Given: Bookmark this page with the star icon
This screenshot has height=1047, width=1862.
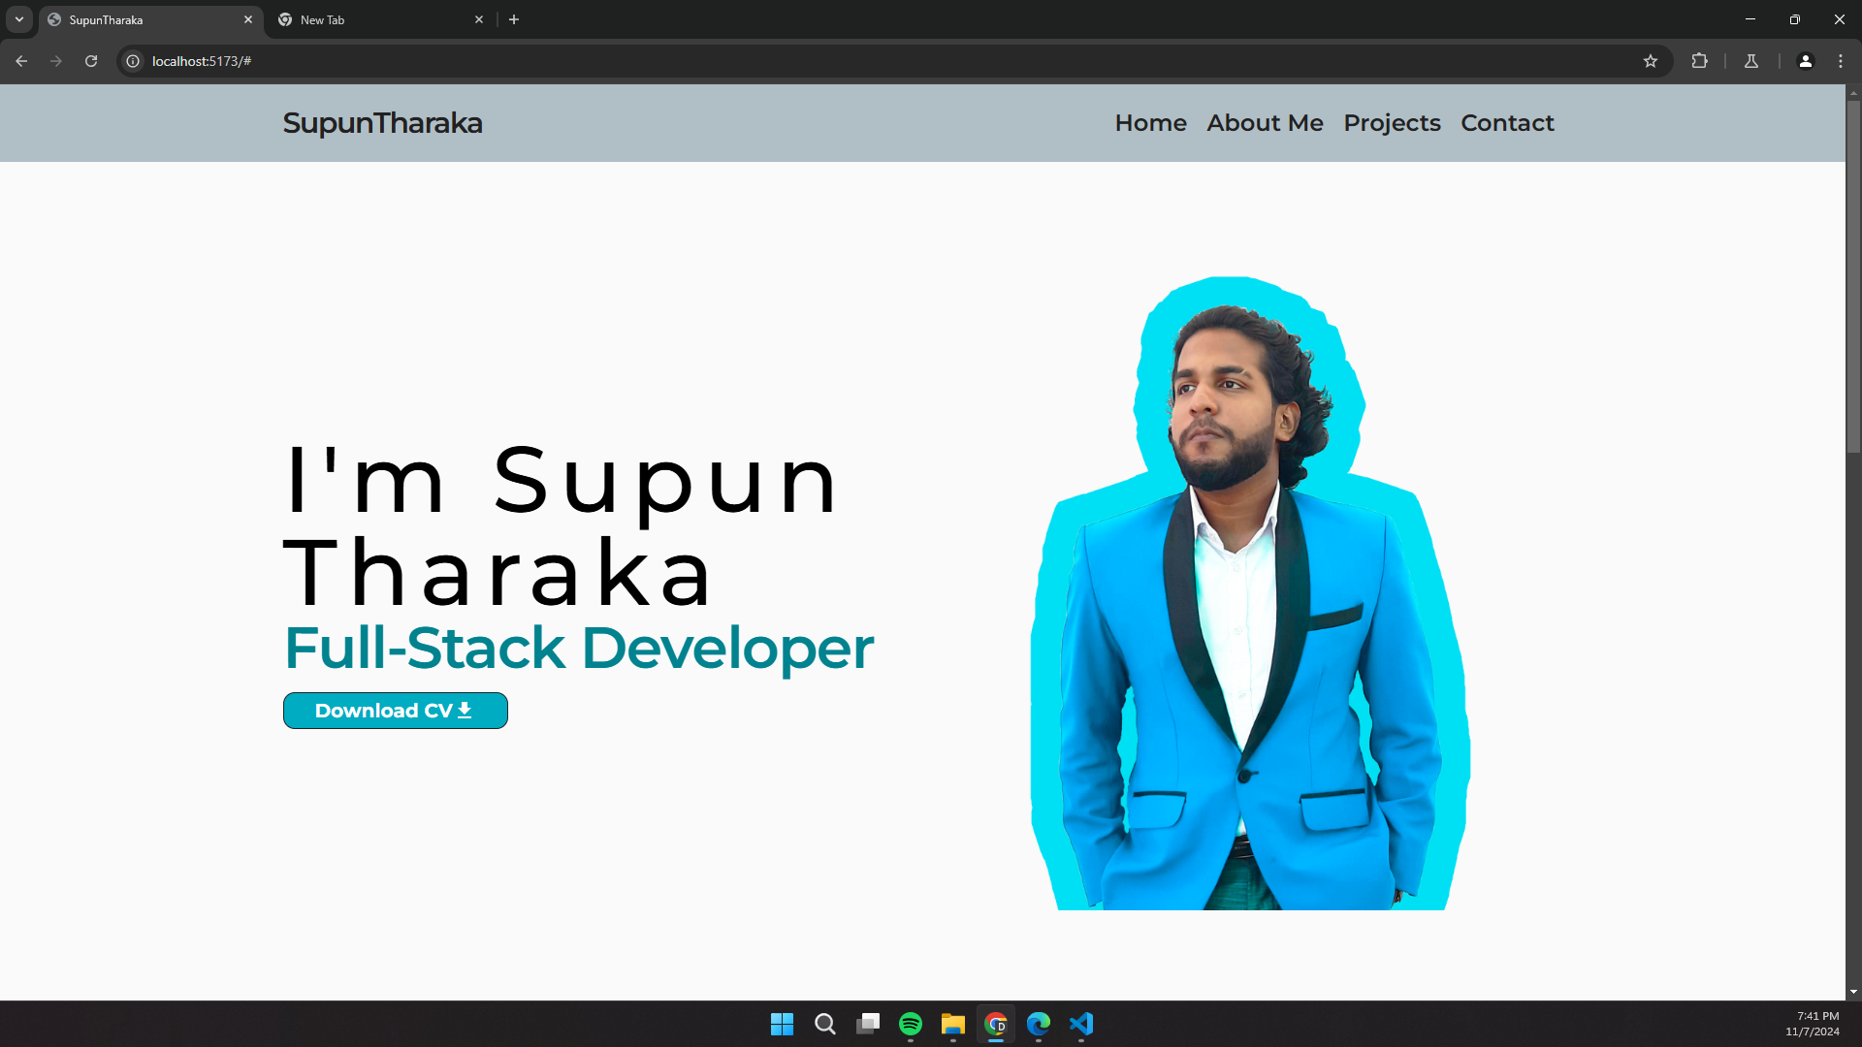Looking at the screenshot, I should [x=1651, y=61].
